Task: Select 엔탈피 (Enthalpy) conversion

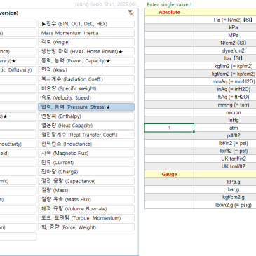Action: [x=86, y=116]
